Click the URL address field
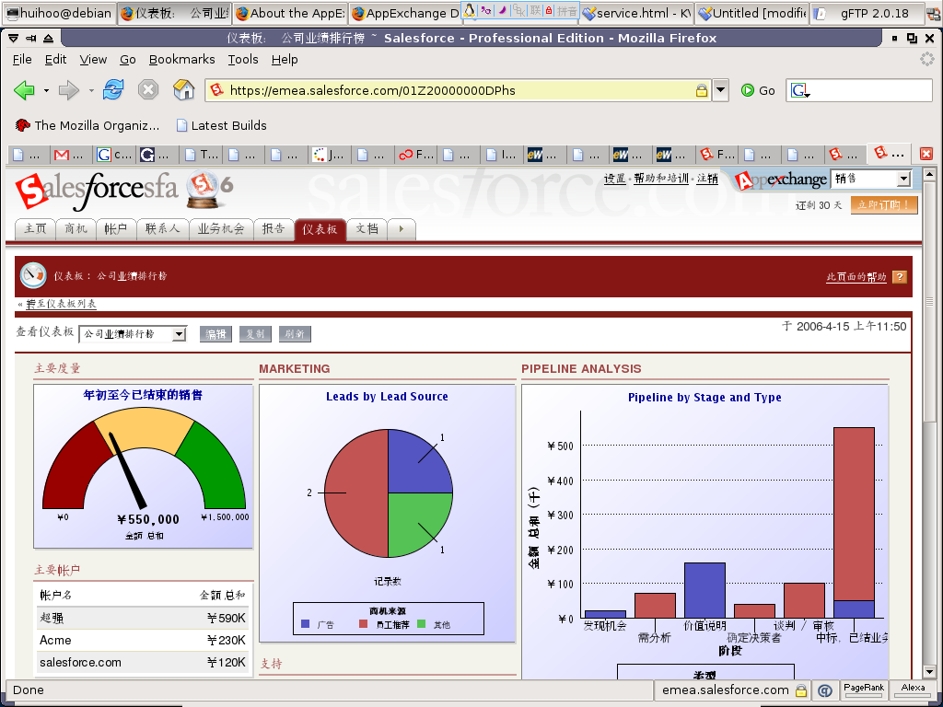 tap(457, 90)
